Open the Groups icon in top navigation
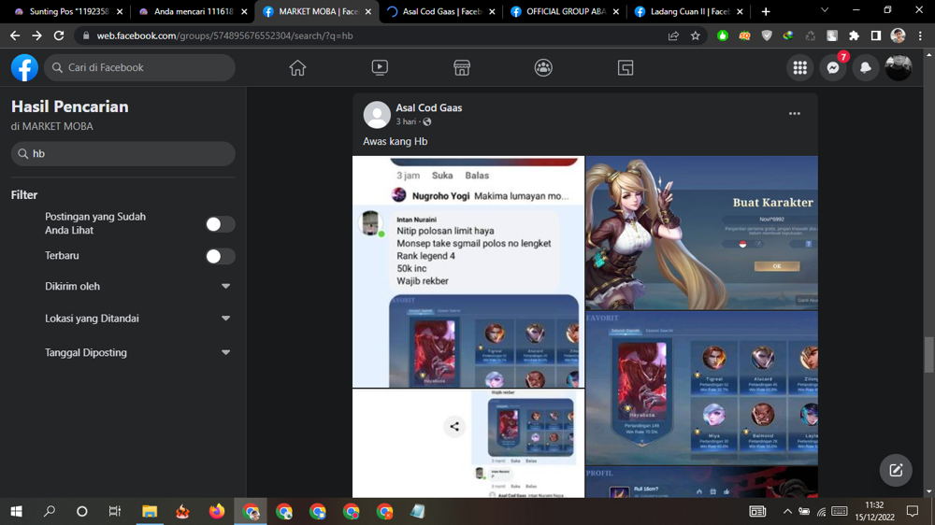Image resolution: width=935 pixels, height=525 pixels. pyautogui.click(x=543, y=67)
